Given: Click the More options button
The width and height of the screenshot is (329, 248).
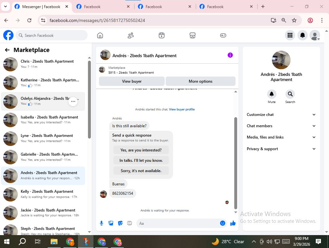Looking at the screenshot, I should pos(200,81).
